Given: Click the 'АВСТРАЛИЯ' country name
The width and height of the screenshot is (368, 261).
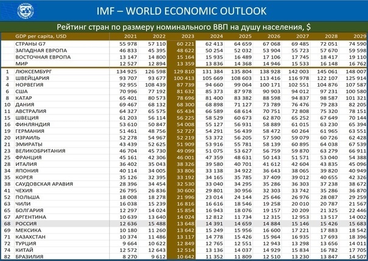Looking at the screenshot, I should (x=30, y=111).
